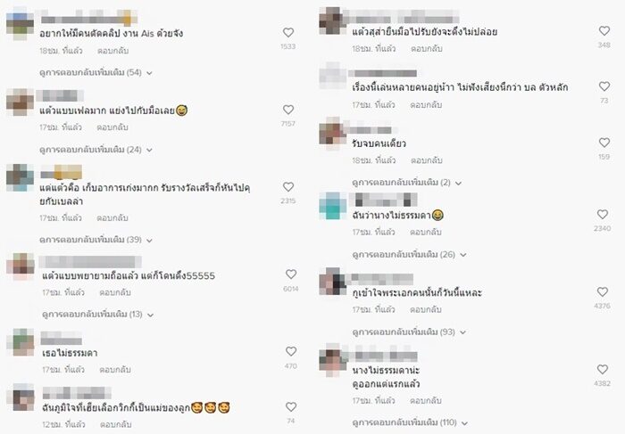Expand the 54 additional replies
Viewport: 625px width, 434px height.
tap(96, 73)
